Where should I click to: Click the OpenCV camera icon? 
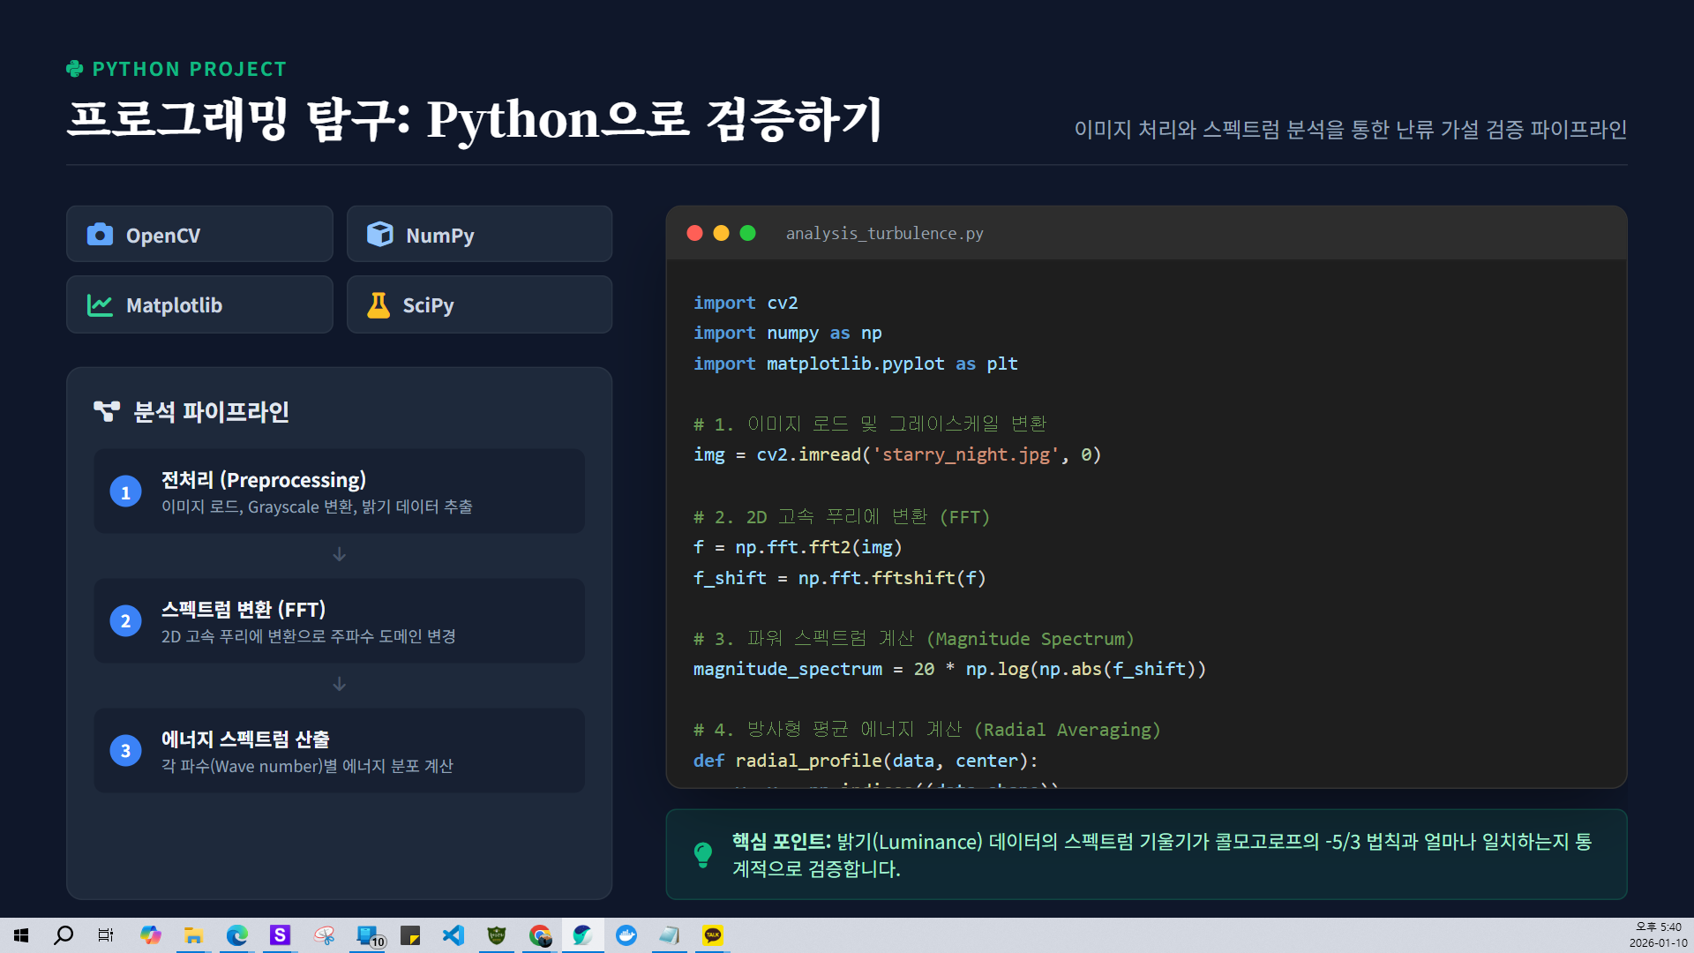100,235
